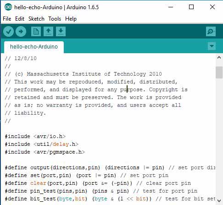Click the '#define output(directions,pin)' line
Screen dimensions: 223x205
tap(110, 167)
